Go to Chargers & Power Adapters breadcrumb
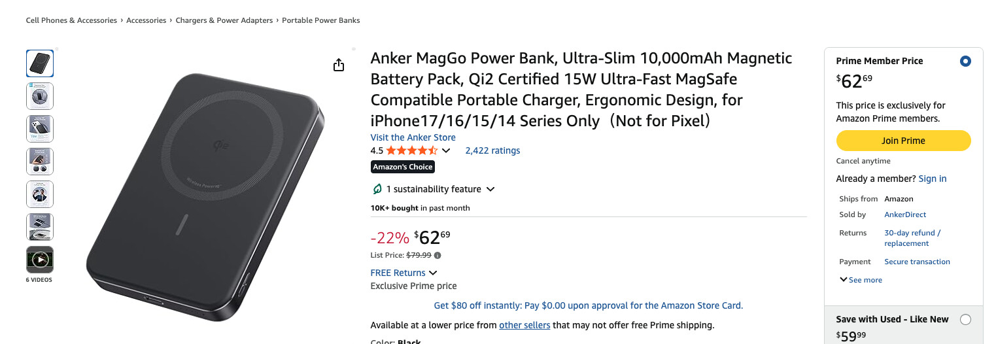 (x=224, y=20)
